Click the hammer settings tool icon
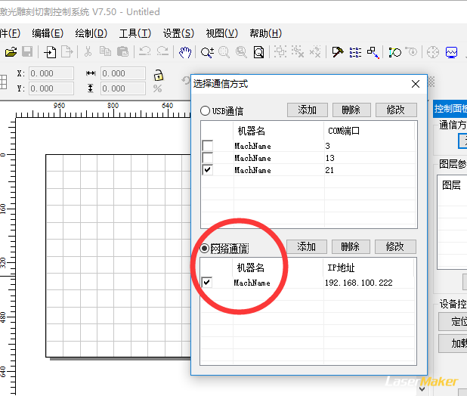 tap(338, 52)
